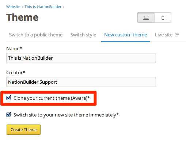The image size is (186, 142).
Task: Switch to mobile preview phone icon
Action: 163,17
